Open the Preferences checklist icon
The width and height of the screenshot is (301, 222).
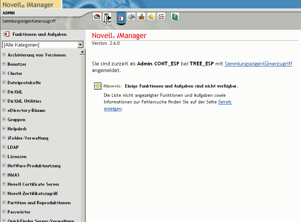point(161,17)
